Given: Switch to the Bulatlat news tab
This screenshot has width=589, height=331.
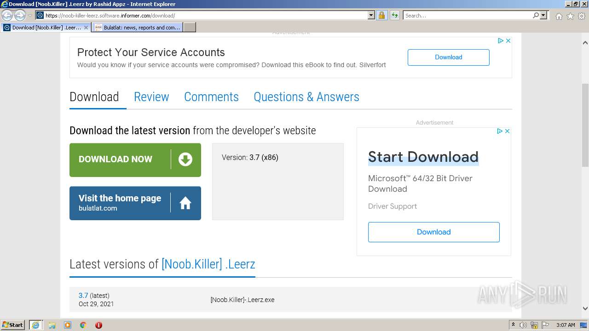Looking at the screenshot, I should click(x=137, y=28).
